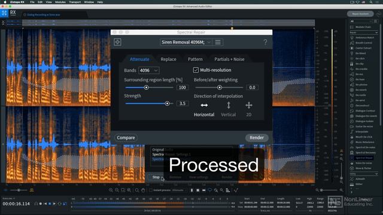The image size is (383, 215).
Task: Open the Module Chain
Action: 361,27
